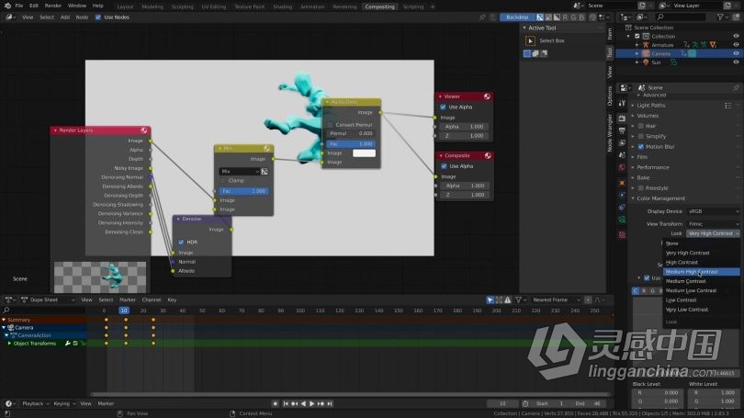
Task: Open the View Transform dropdown
Action: [713, 224]
